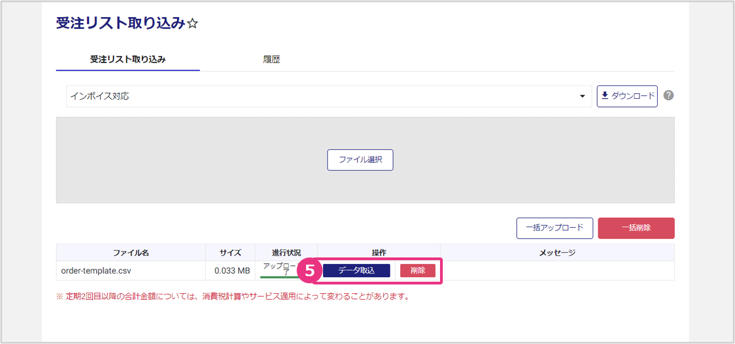Click the ファイル名 column header
Viewport: 735px width, 344px height.
click(x=131, y=252)
